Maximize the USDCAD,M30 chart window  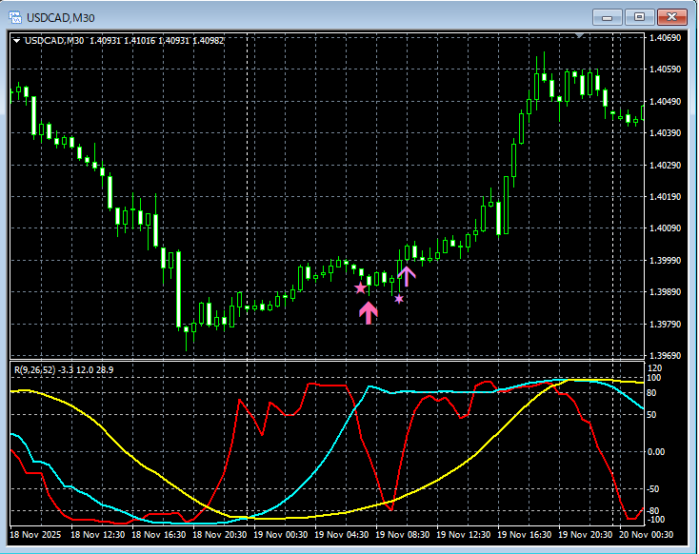point(639,17)
